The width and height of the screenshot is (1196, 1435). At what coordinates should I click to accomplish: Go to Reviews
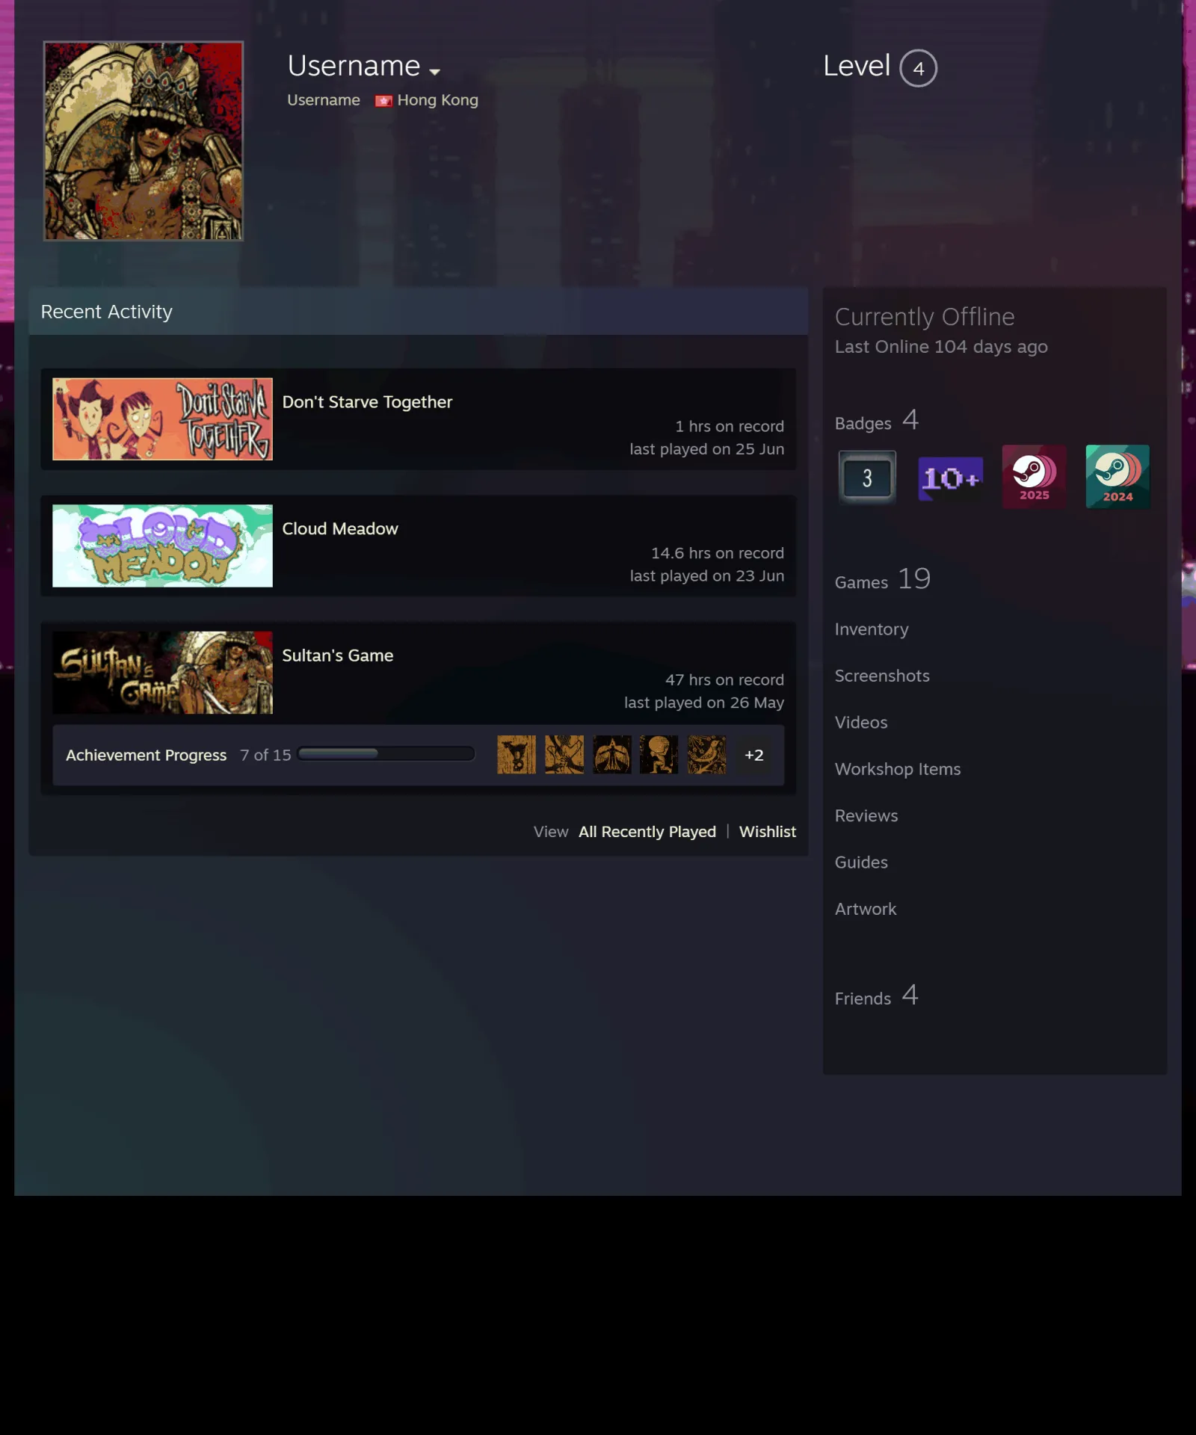click(x=866, y=815)
